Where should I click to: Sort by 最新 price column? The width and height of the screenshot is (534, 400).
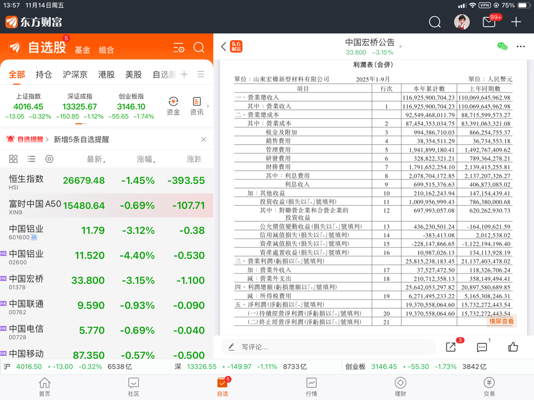coord(96,159)
